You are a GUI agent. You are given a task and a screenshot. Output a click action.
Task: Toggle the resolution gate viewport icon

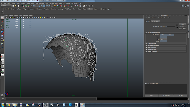[22, 18]
